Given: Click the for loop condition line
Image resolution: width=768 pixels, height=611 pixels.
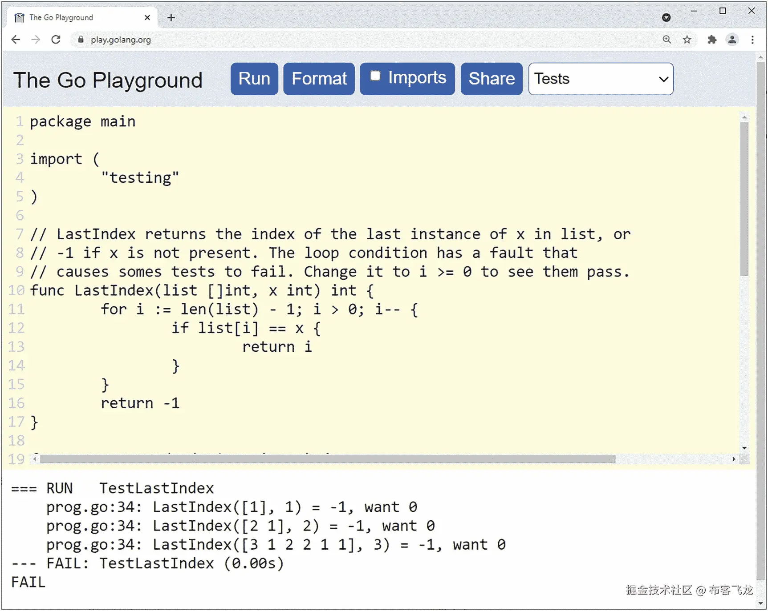Looking at the screenshot, I should tap(260, 309).
